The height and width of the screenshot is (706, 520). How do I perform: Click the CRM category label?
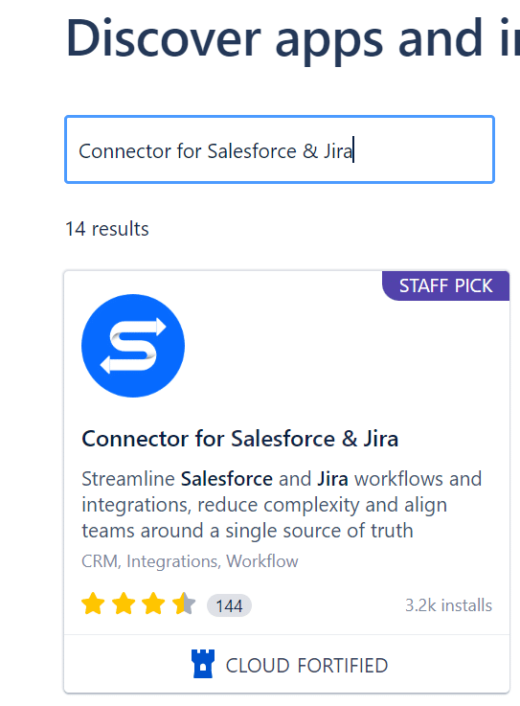click(100, 561)
